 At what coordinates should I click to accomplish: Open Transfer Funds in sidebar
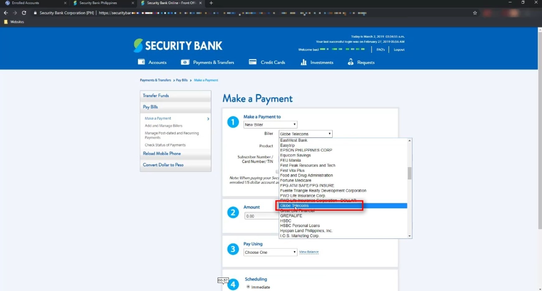coord(175,96)
